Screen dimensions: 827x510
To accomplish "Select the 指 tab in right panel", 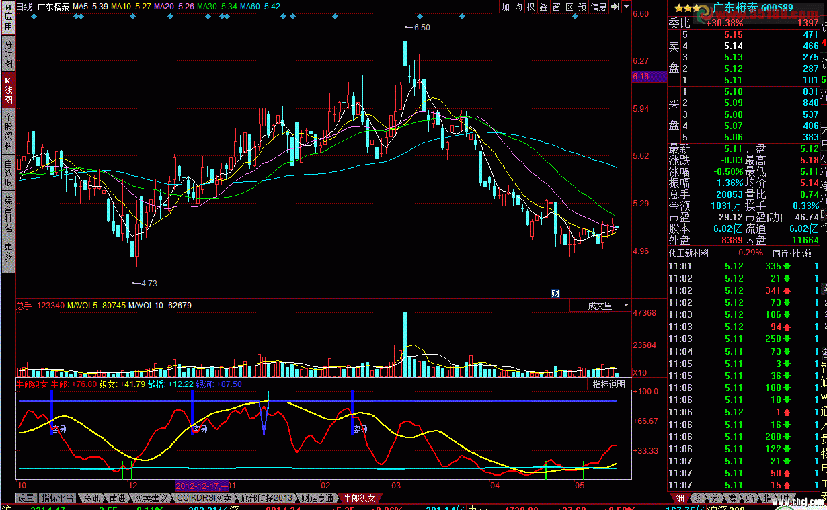I will [767, 498].
